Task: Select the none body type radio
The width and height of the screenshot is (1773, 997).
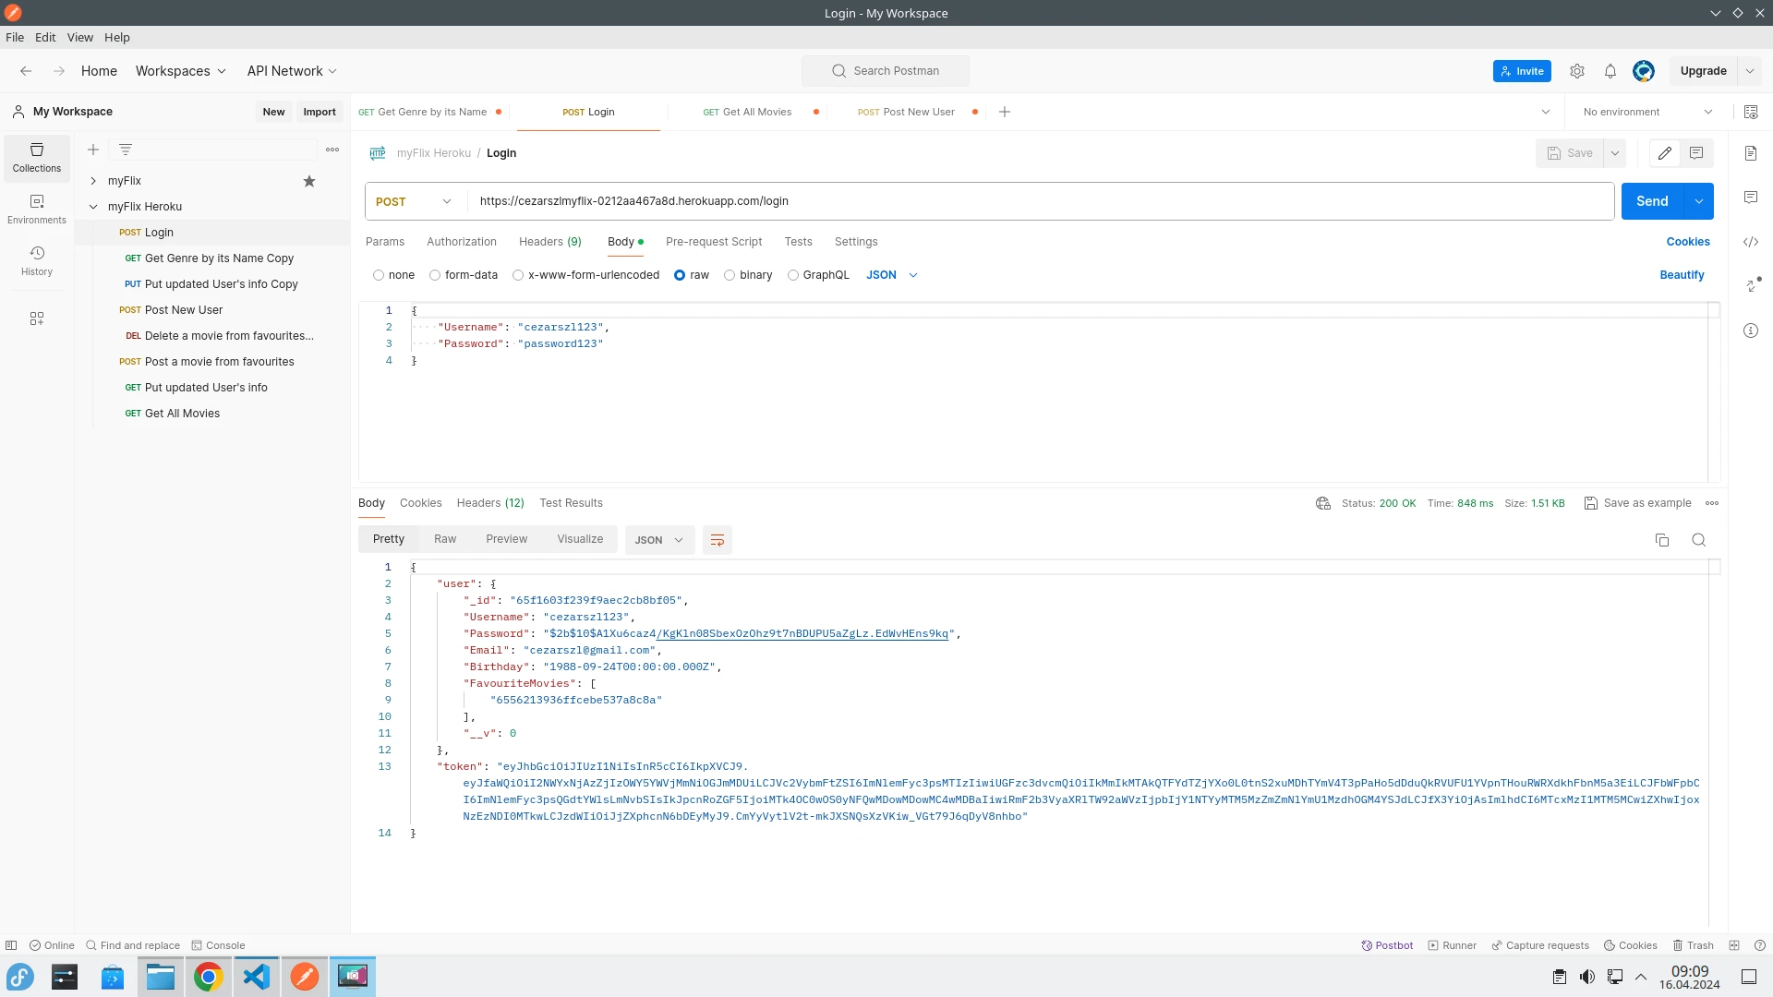Action: (379, 275)
